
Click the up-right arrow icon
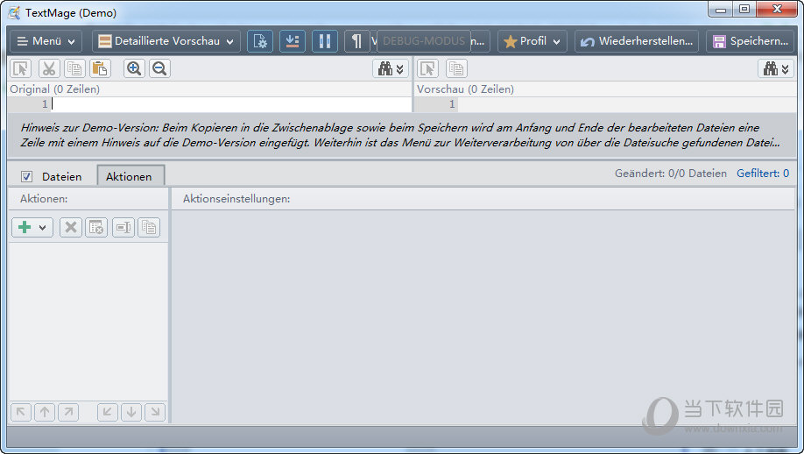(68, 411)
